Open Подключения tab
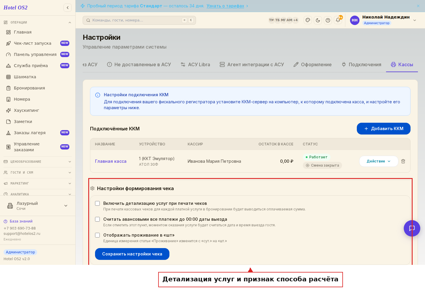The width and height of the screenshot is (425, 294). pos(361,64)
